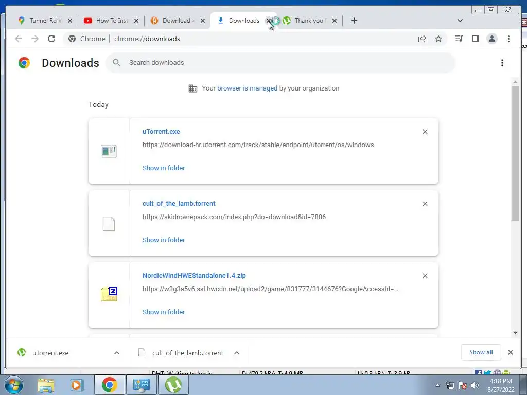The height and width of the screenshot is (395, 527).
Task: Show NordicWindHWEStandalone1.4.zip in folder
Action: coord(164,312)
